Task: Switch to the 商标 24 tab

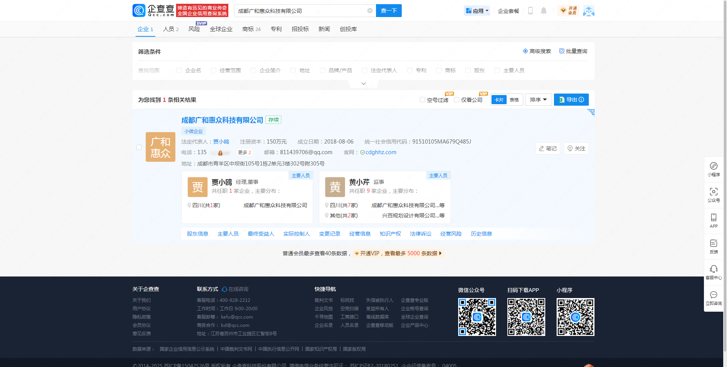Action: [251, 29]
